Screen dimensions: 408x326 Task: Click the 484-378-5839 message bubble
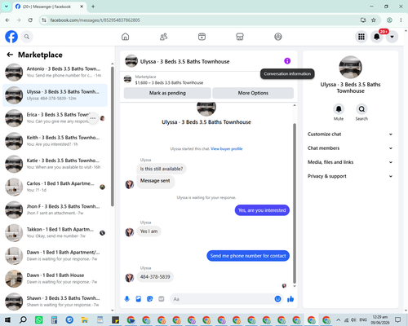tap(155, 277)
